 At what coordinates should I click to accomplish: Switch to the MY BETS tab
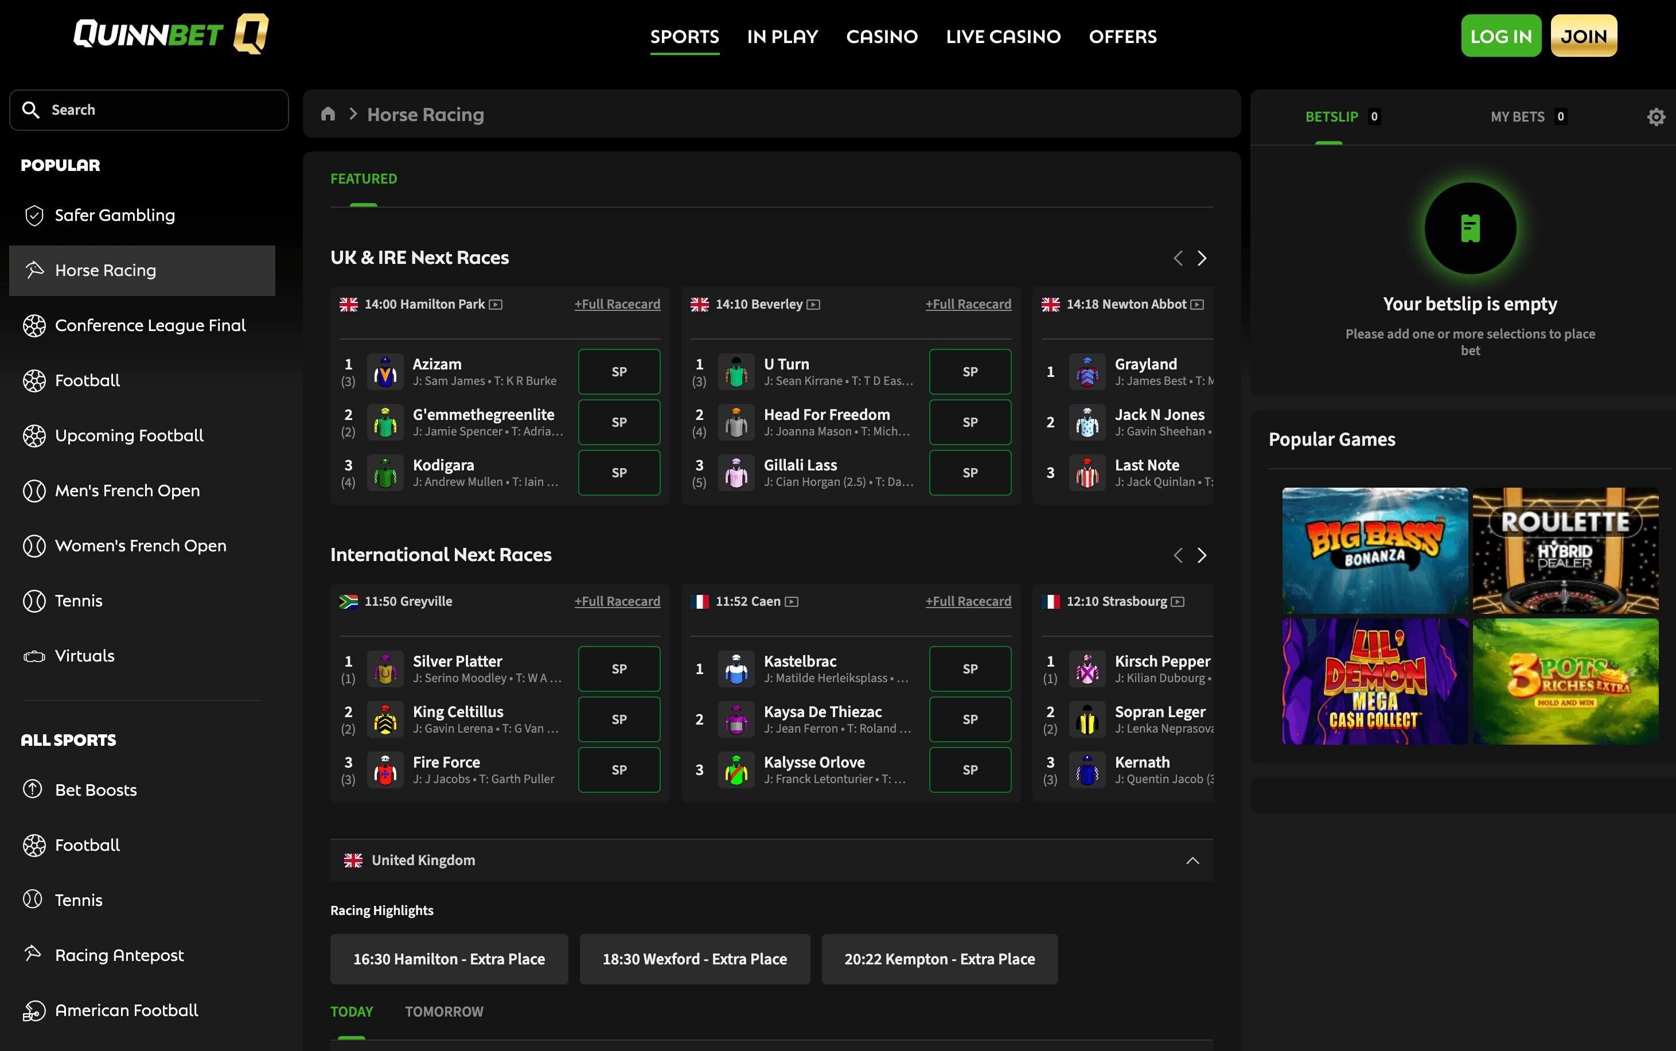click(1528, 117)
